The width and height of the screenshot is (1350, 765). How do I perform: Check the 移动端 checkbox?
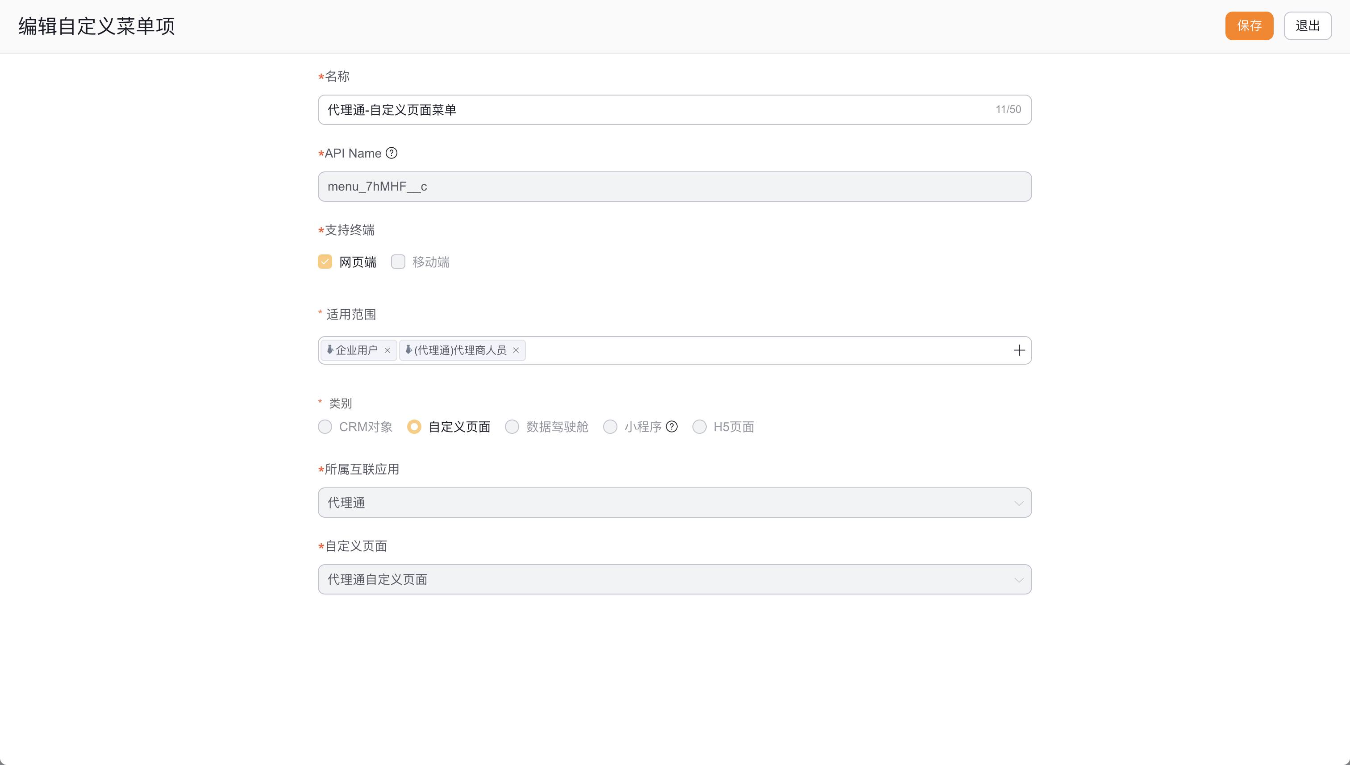398,262
